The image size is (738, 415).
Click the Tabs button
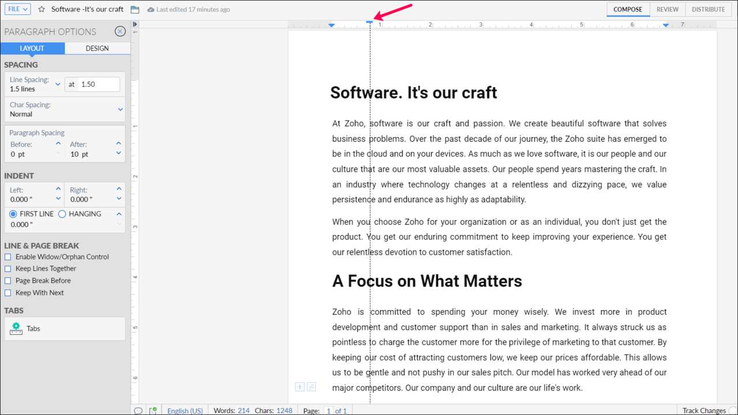point(65,329)
